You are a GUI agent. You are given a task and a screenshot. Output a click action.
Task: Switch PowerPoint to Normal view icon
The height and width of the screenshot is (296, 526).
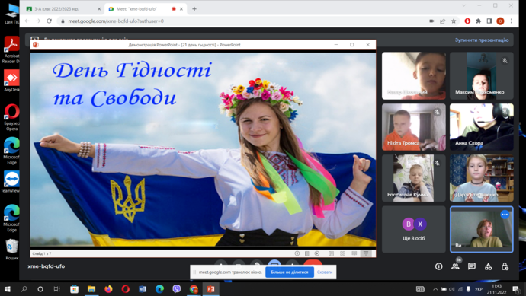tap(331, 253)
